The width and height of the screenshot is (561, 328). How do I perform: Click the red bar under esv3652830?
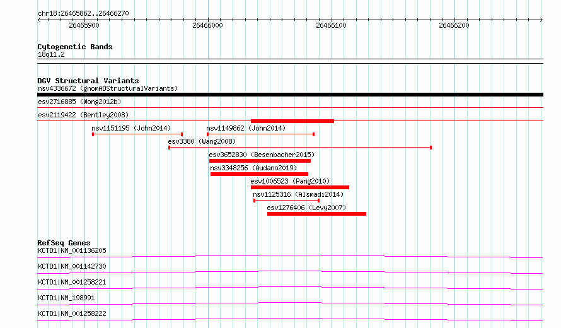click(x=260, y=161)
